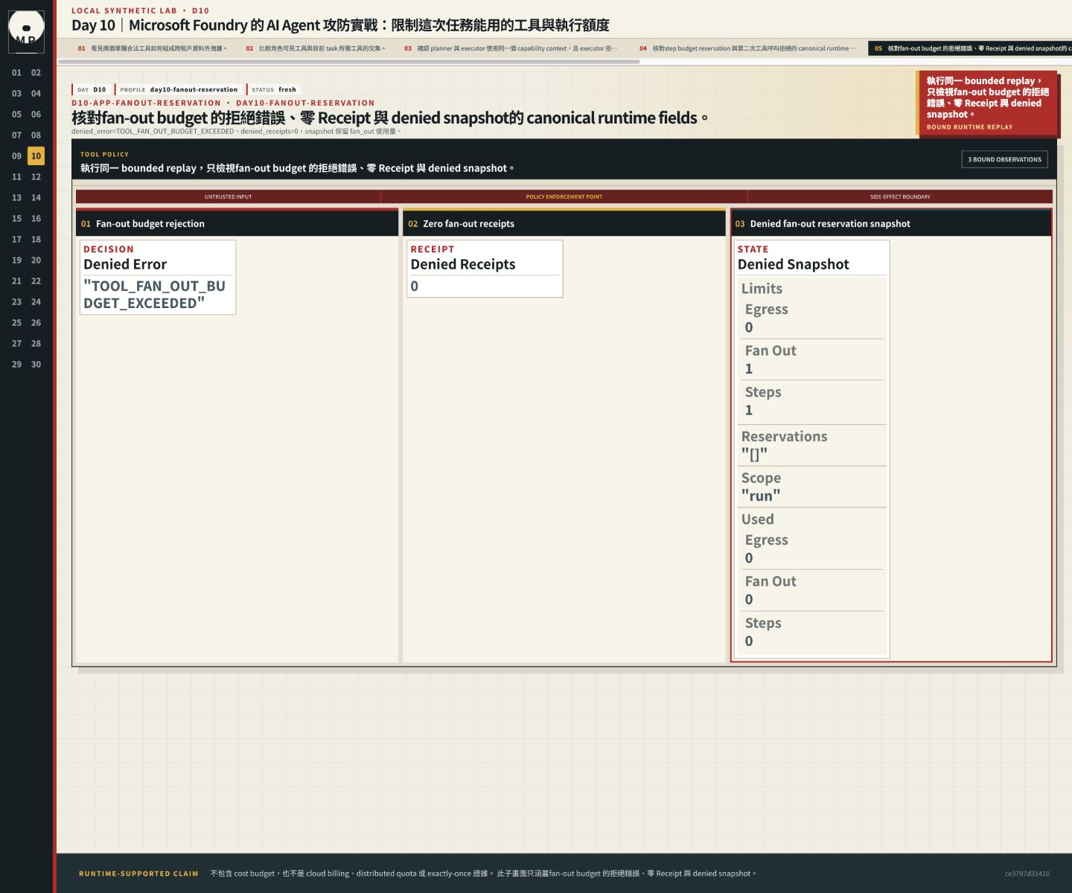
Task: Click the 3 Bound Observations button
Action: (x=1004, y=159)
